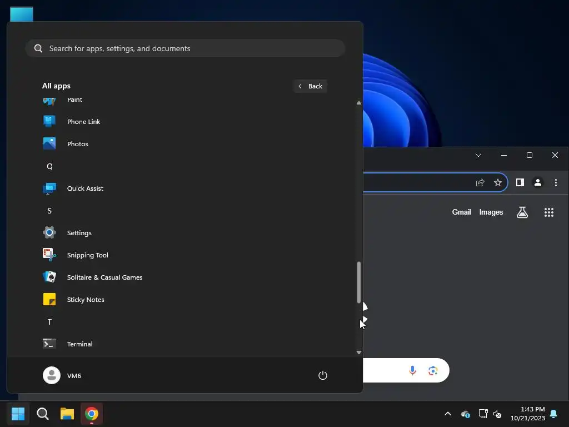Open notification bell in system tray
The image size is (569, 427).
554,414
